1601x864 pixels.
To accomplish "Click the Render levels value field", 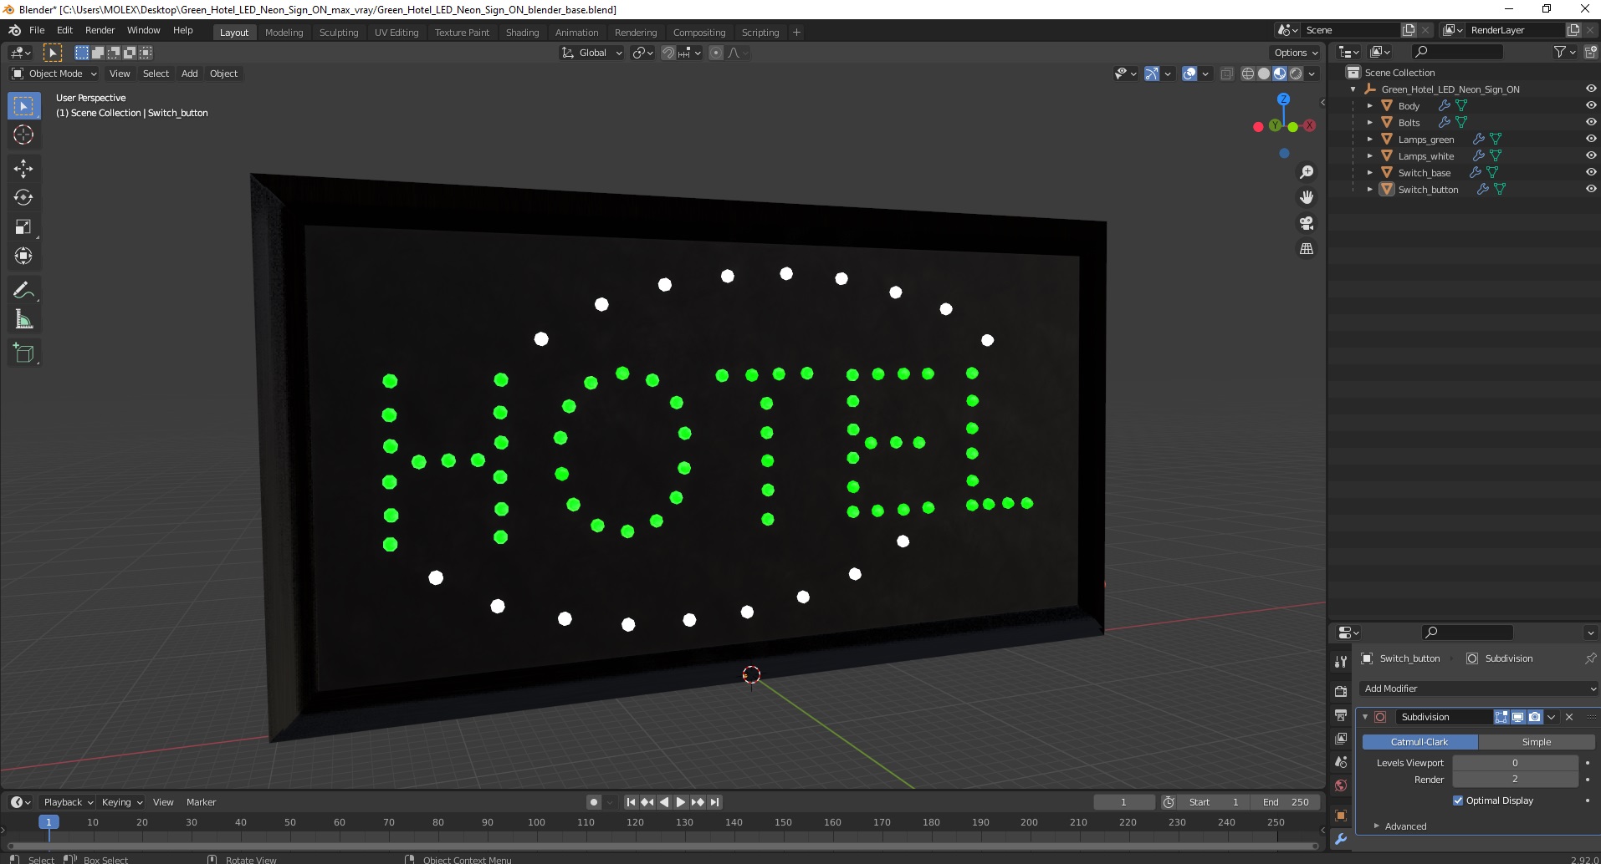I will (x=1515, y=780).
